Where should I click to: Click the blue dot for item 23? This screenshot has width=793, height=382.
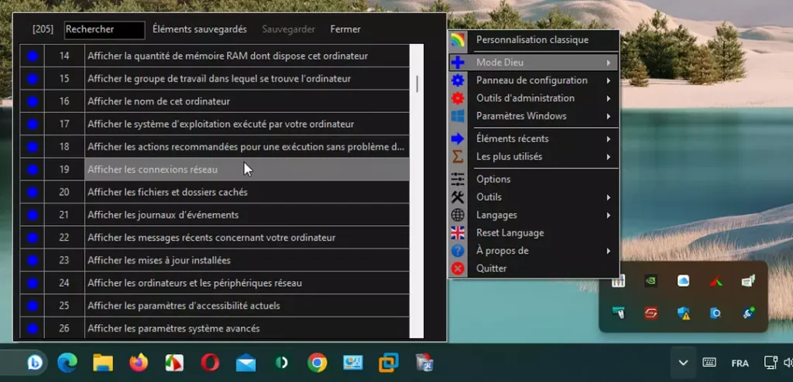pyautogui.click(x=33, y=261)
